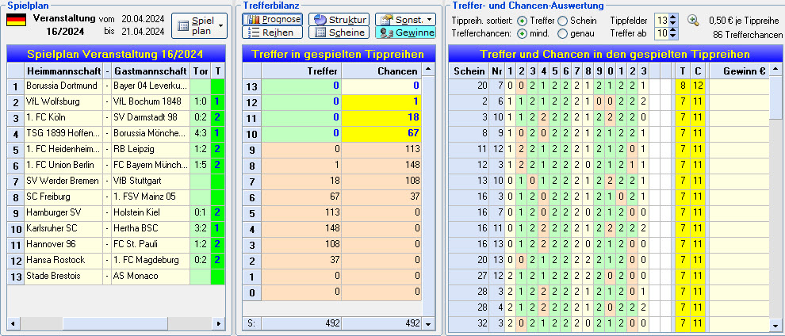
Task: Click the Treffer sum 492 in the S: row
Action: [302, 323]
